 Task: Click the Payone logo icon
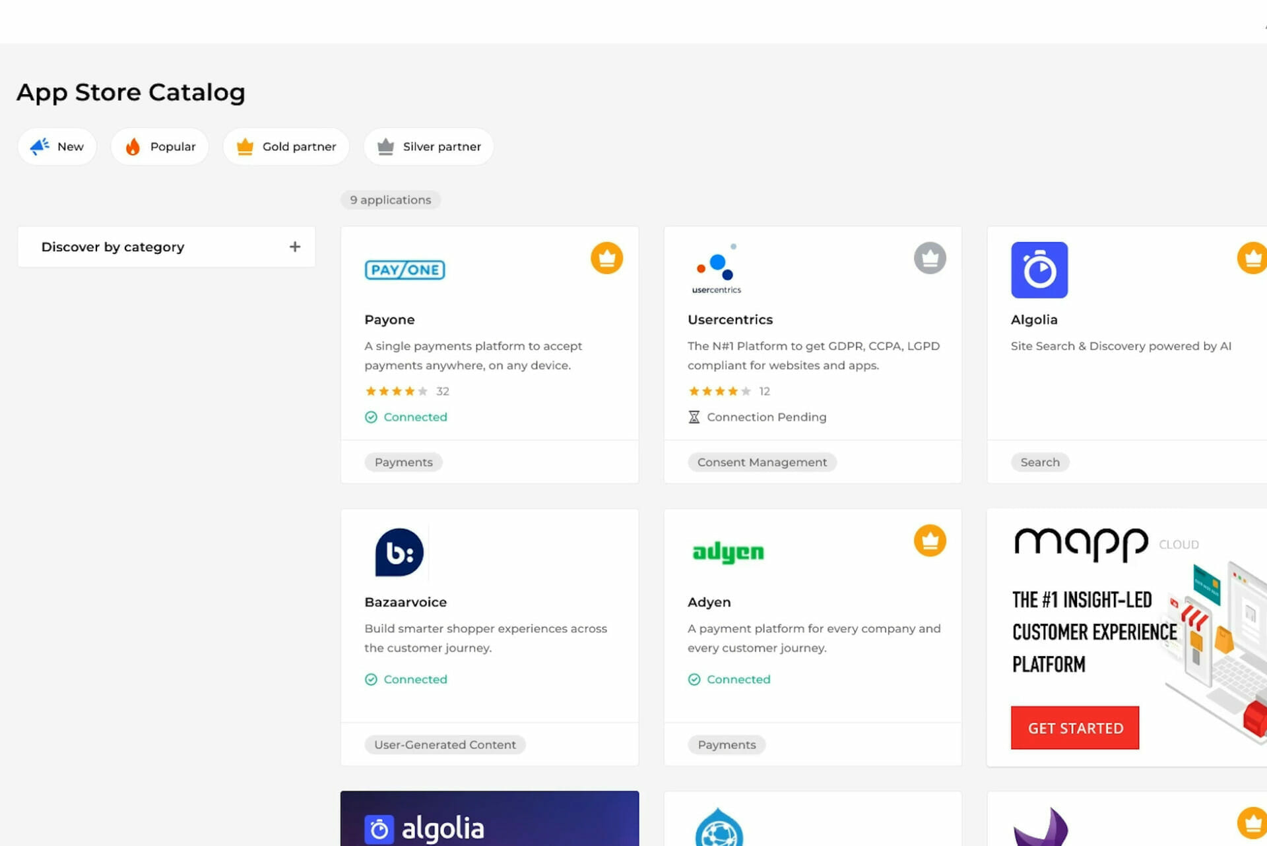pos(405,270)
